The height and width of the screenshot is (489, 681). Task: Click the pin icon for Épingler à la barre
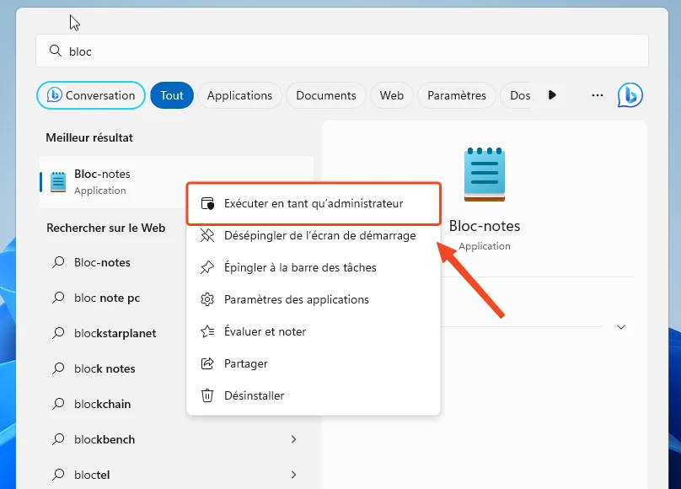[x=206, y=267]
